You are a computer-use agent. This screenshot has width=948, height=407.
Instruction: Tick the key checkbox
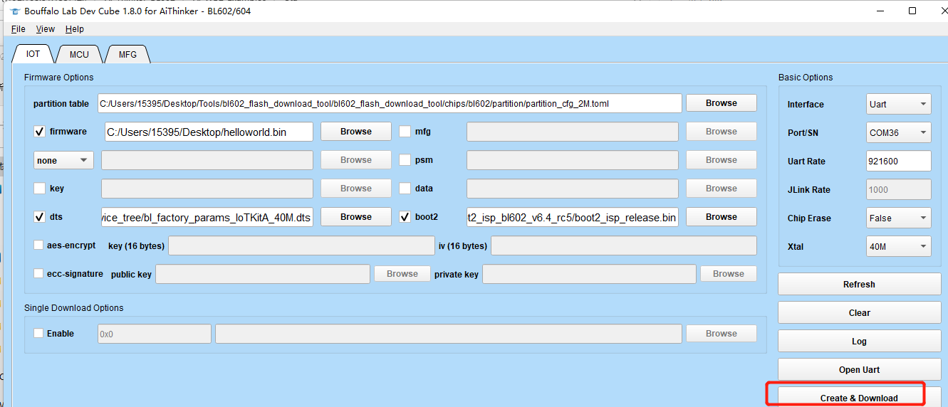[x=39, y=189]
